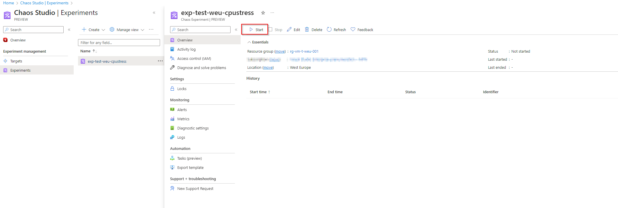618x208 pixels.
Task: Open more options for exp-test-weu-cpustress row
Action: [160, 61]
